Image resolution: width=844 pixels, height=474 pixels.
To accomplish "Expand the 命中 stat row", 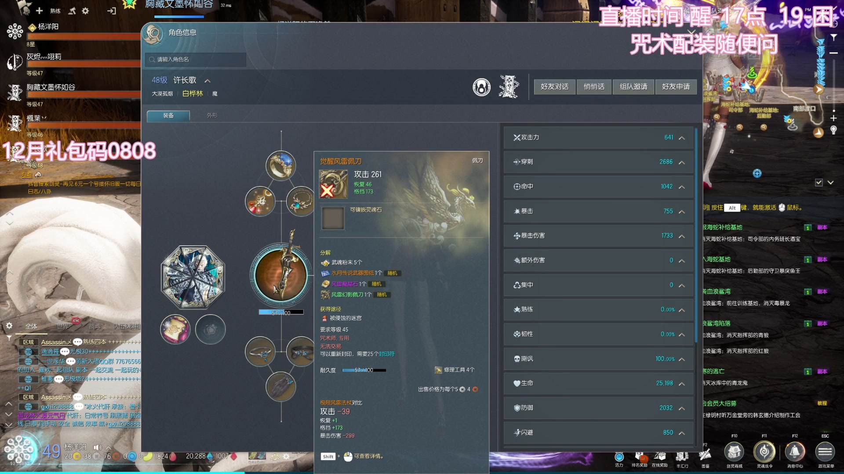I will click(599, 187).
